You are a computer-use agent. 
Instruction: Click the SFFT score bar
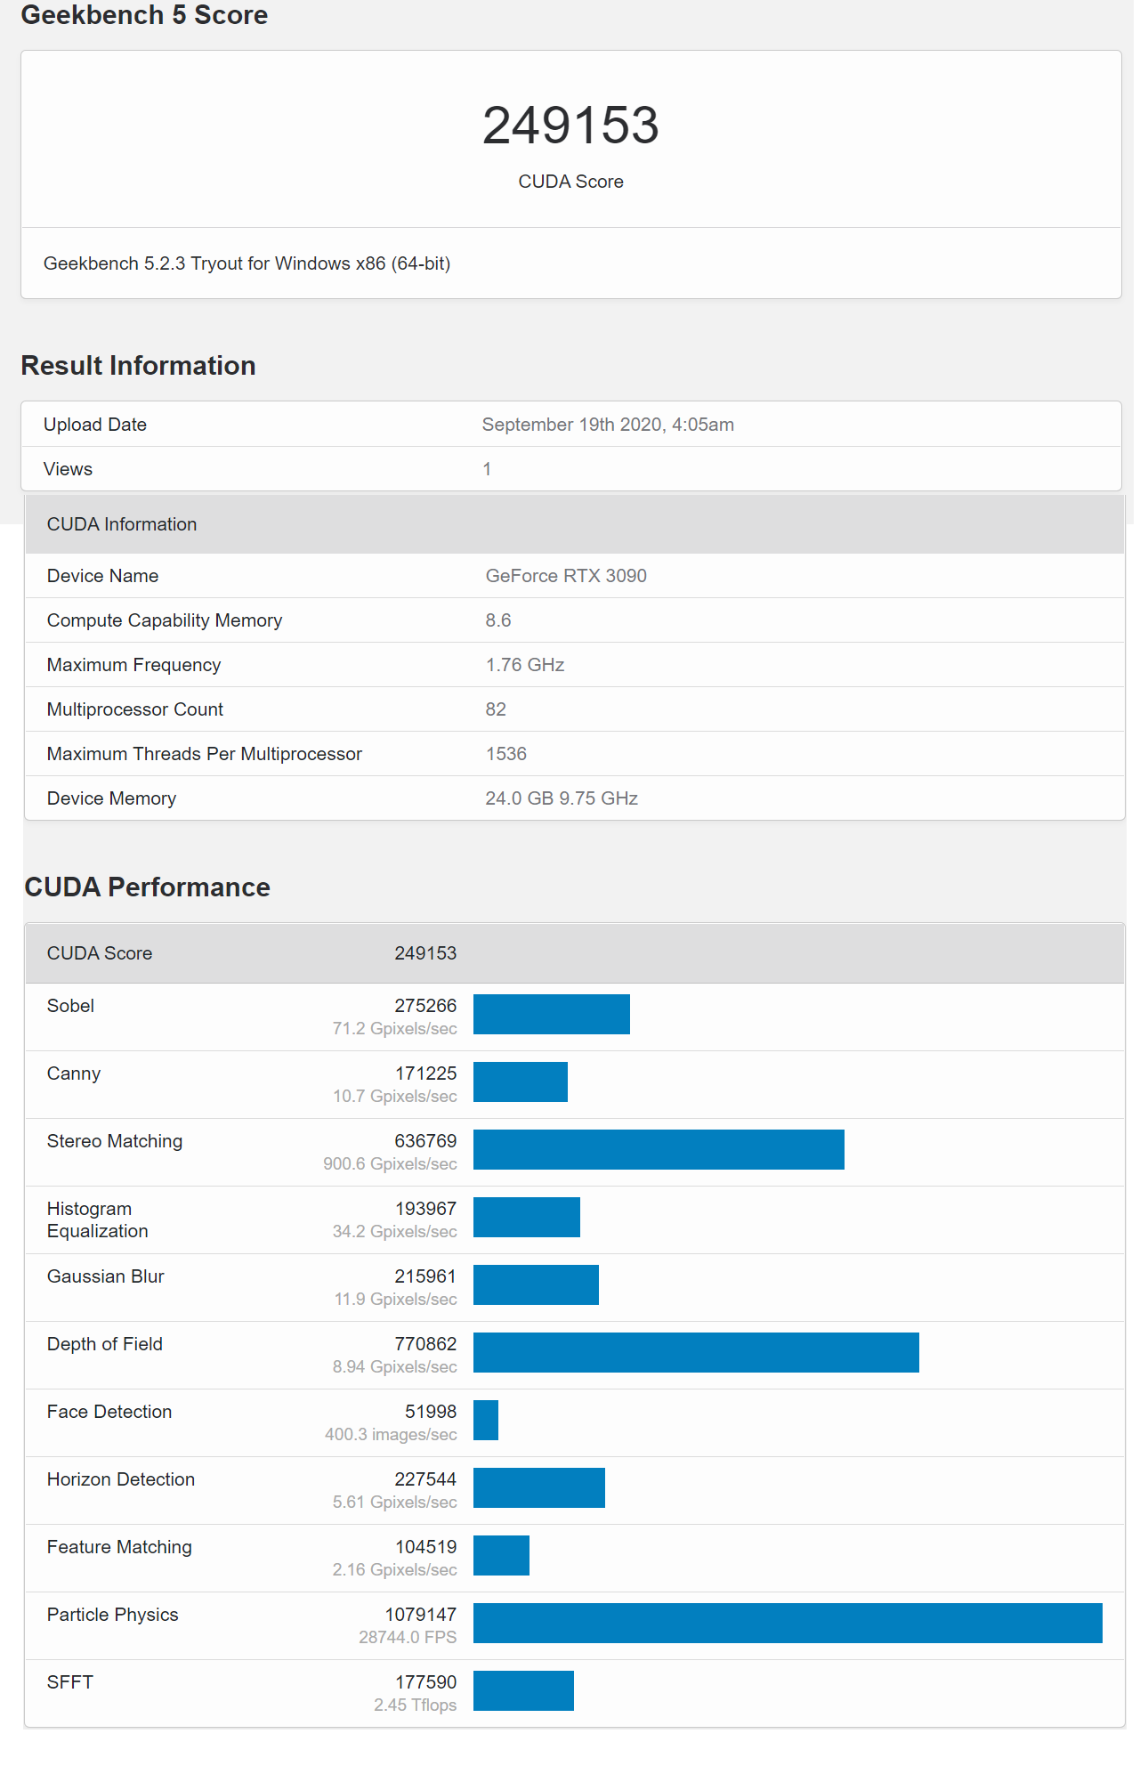click(523, 1691)
